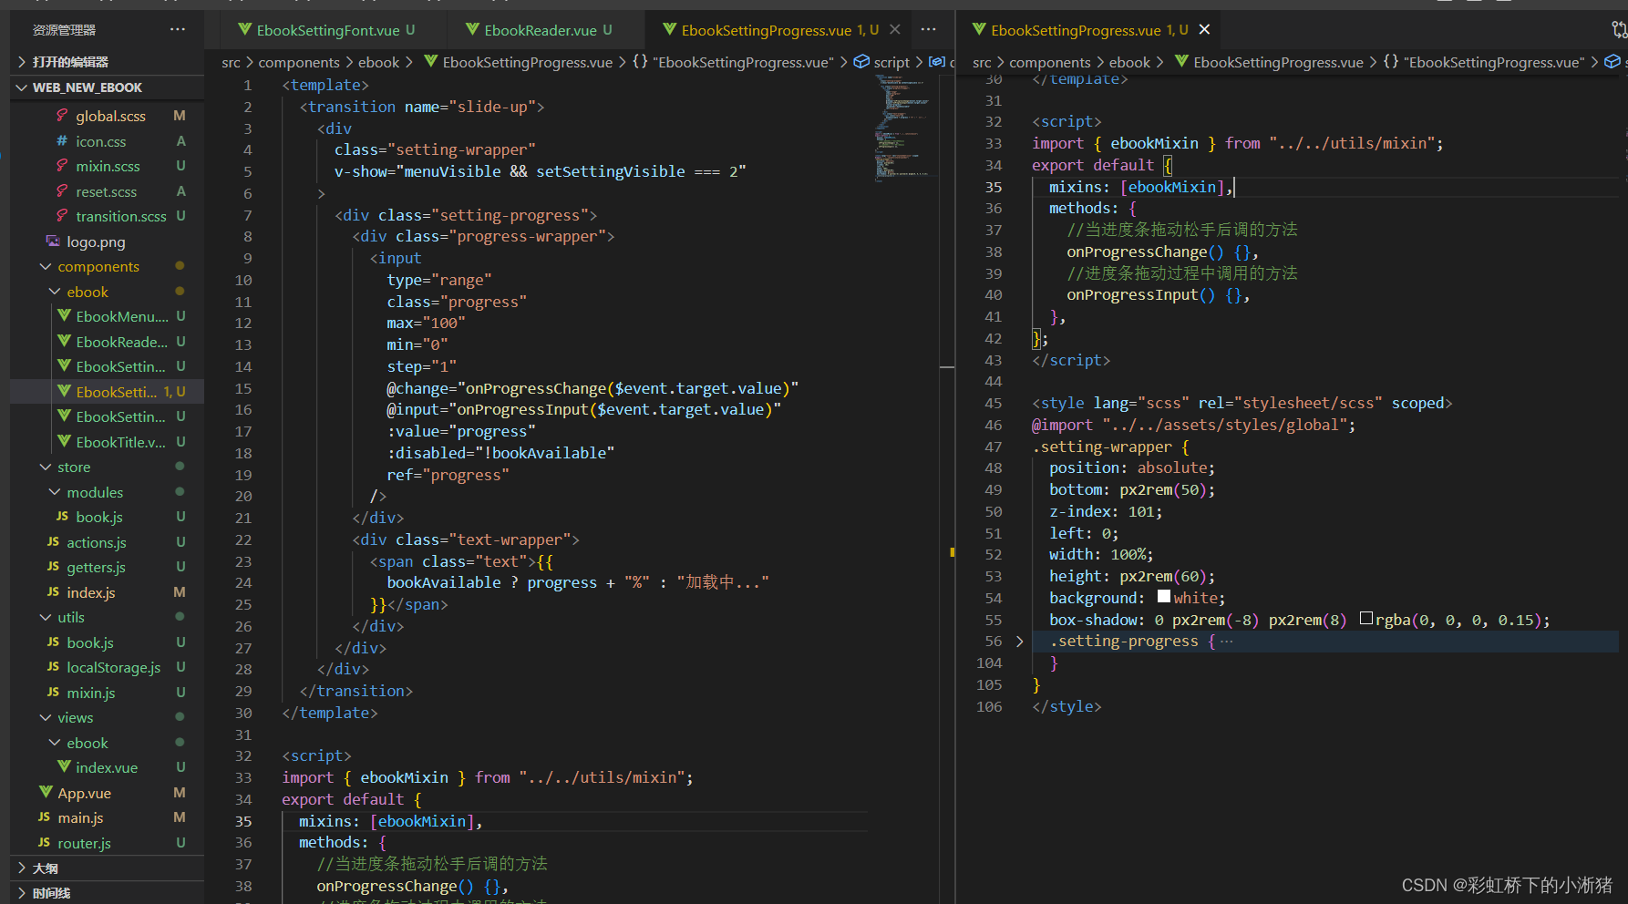1628x904 pixels.
Task: Click onProgressInput method in right editor
Action: [x=1132, y=294]
